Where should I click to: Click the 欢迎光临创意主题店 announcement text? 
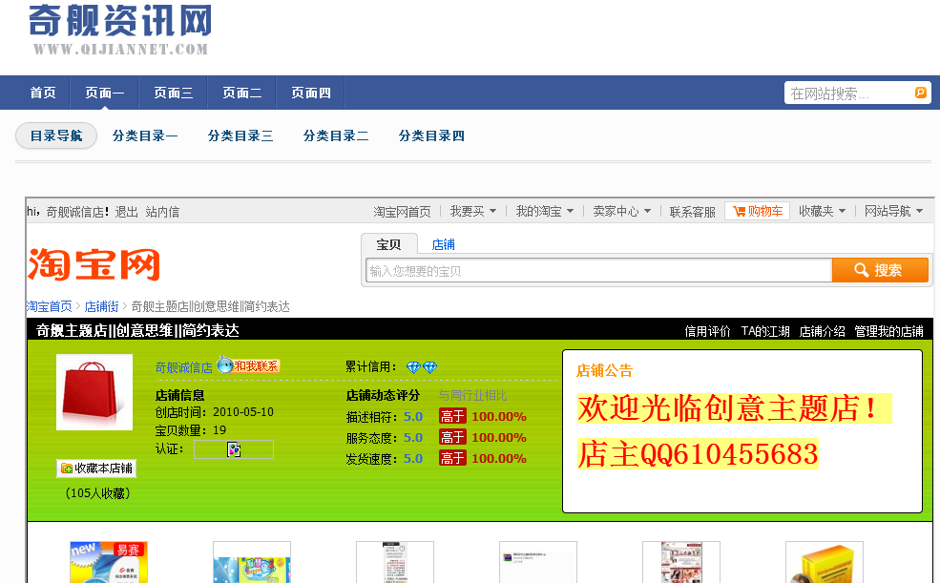734,408
